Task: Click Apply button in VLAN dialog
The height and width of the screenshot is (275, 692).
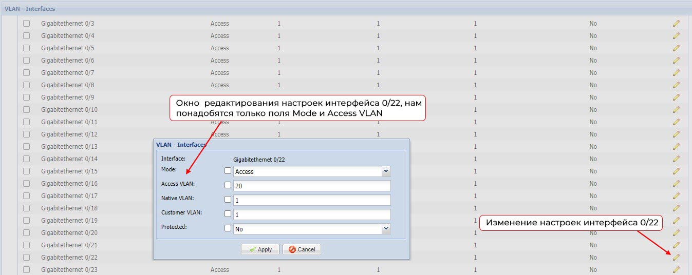Action: pos(260,249)
